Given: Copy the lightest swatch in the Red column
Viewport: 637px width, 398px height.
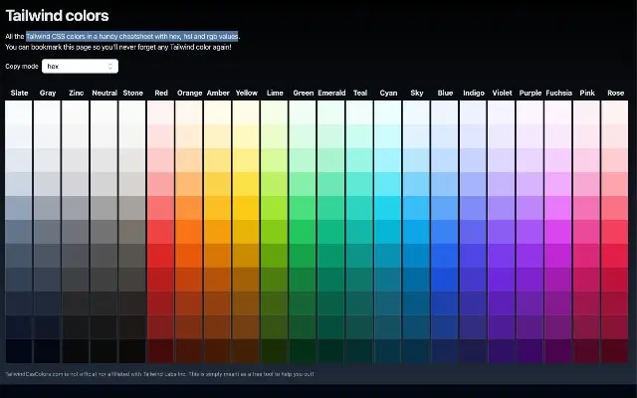Looking at the screenshot, I should [160, 112].
